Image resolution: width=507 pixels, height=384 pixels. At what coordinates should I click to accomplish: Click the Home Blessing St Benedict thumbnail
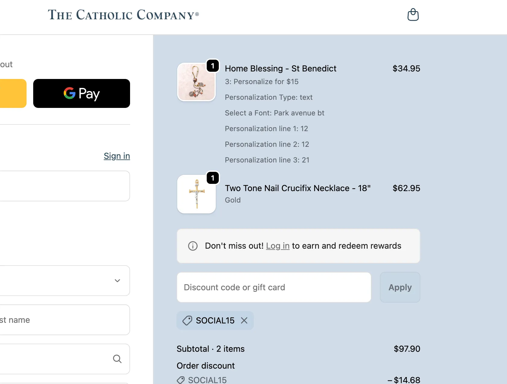coord(196,82)
